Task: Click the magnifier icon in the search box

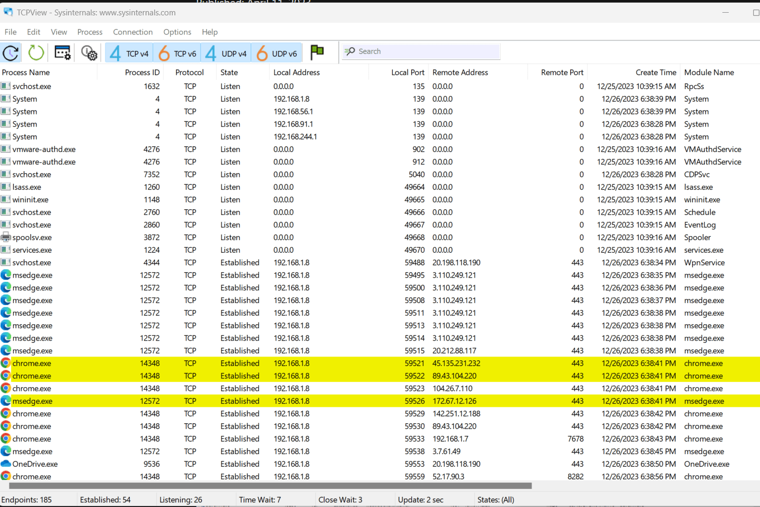Action: (x=350, y=51)
